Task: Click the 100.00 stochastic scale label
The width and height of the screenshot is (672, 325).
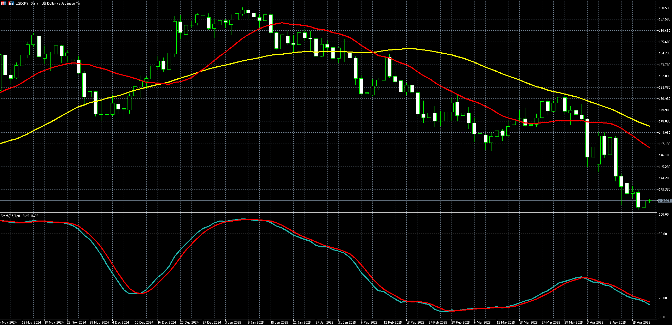Action: pyautogui.click(x=663, y=214)
